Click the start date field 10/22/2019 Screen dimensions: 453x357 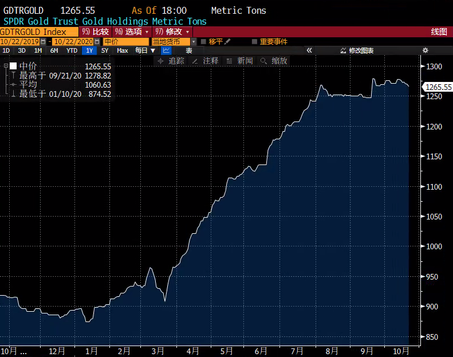(19, 42)
